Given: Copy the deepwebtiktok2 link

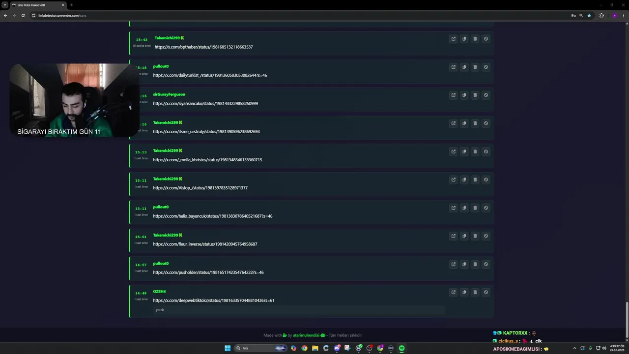Looking at the screenshot, I should [464, 292].
